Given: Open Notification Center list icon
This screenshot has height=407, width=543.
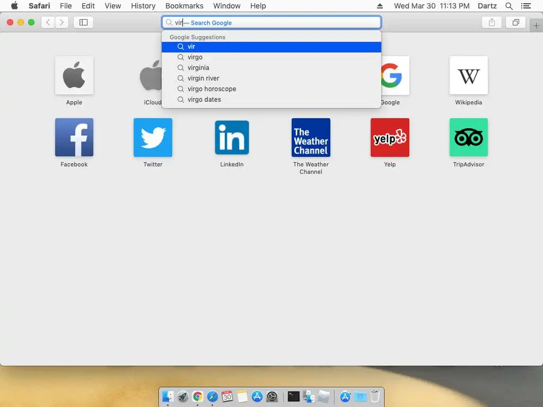Looking at the screenshot, I should (x=526, y=6).
